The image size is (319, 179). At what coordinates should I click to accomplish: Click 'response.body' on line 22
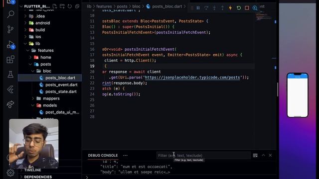129,83
